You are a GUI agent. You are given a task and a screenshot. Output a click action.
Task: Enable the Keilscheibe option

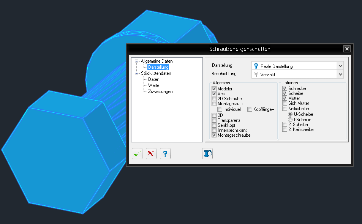point(285,109)
